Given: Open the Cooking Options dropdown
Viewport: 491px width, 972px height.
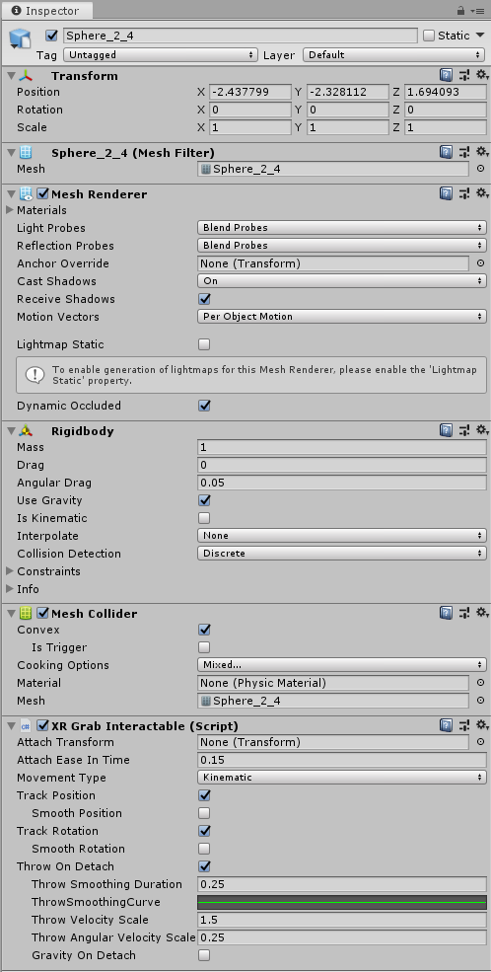Looking at the screenshot, I should (x=342, y=664).
